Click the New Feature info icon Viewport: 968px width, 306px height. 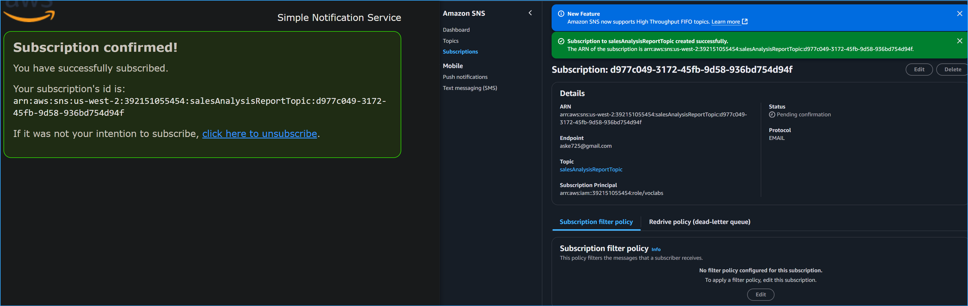pyautogui.click(x=561, y=14)
